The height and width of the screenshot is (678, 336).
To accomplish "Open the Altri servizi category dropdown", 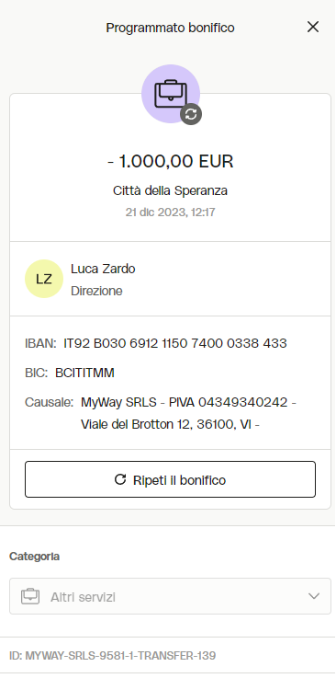I will tap(170, 596).
